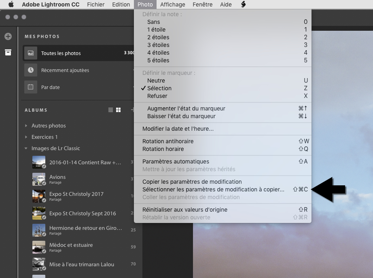The width and height of the screenshot is (373, 278).
Task: Choose Rotation antihoraire
Action: click(223, 141)
